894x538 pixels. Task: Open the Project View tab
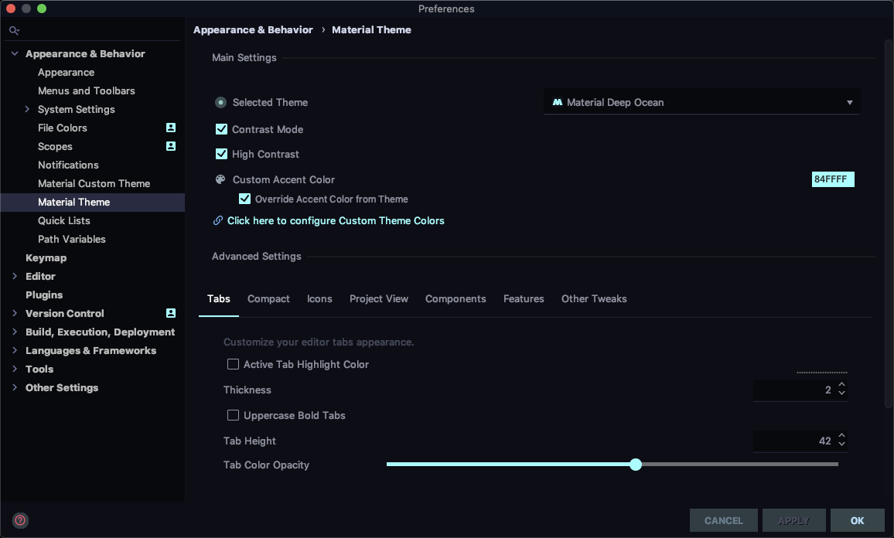click(379, 298)
